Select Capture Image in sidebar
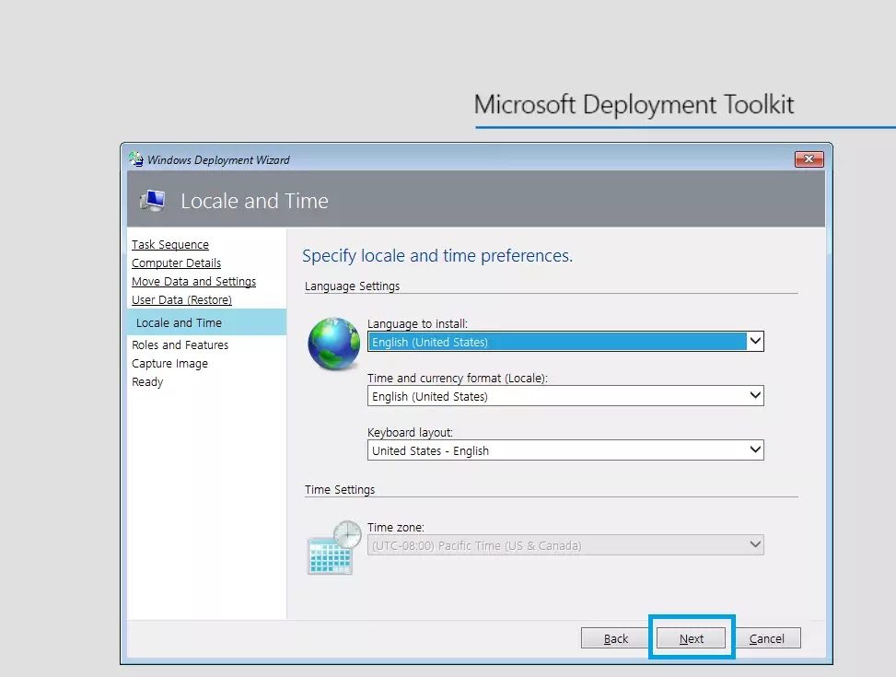The width and height of the screenshot is (896, 677). coord(169,363)
